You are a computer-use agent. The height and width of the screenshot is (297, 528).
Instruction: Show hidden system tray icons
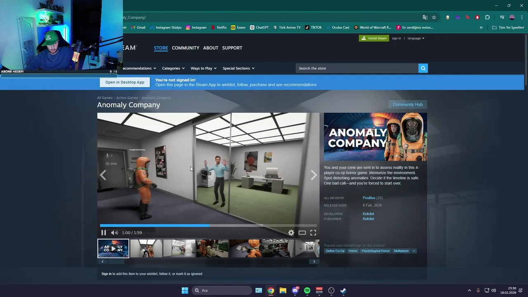469,290
